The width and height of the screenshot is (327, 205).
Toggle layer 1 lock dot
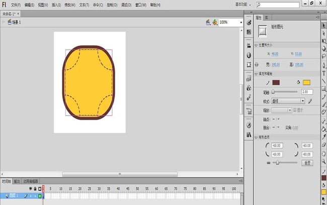coord(35,196)
